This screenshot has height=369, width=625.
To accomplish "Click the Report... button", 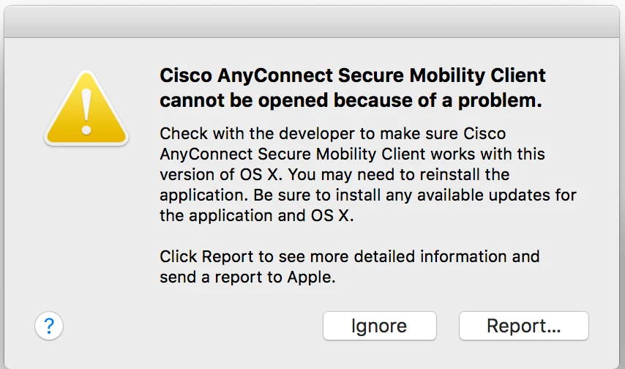I will click(x=524, y=326).
